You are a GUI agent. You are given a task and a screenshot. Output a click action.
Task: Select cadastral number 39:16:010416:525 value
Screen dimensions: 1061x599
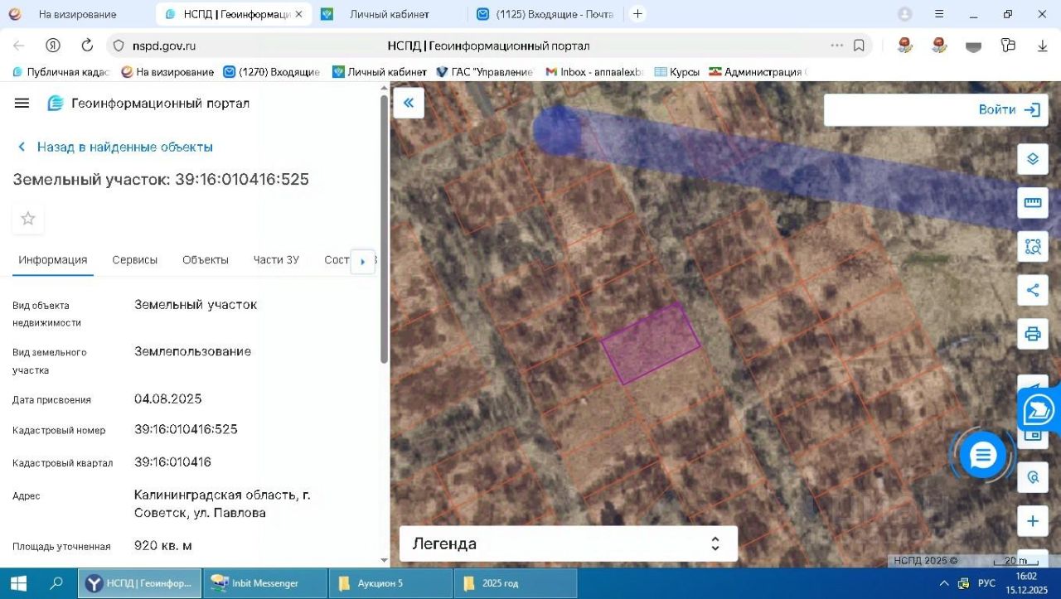[x=186, y=429]
